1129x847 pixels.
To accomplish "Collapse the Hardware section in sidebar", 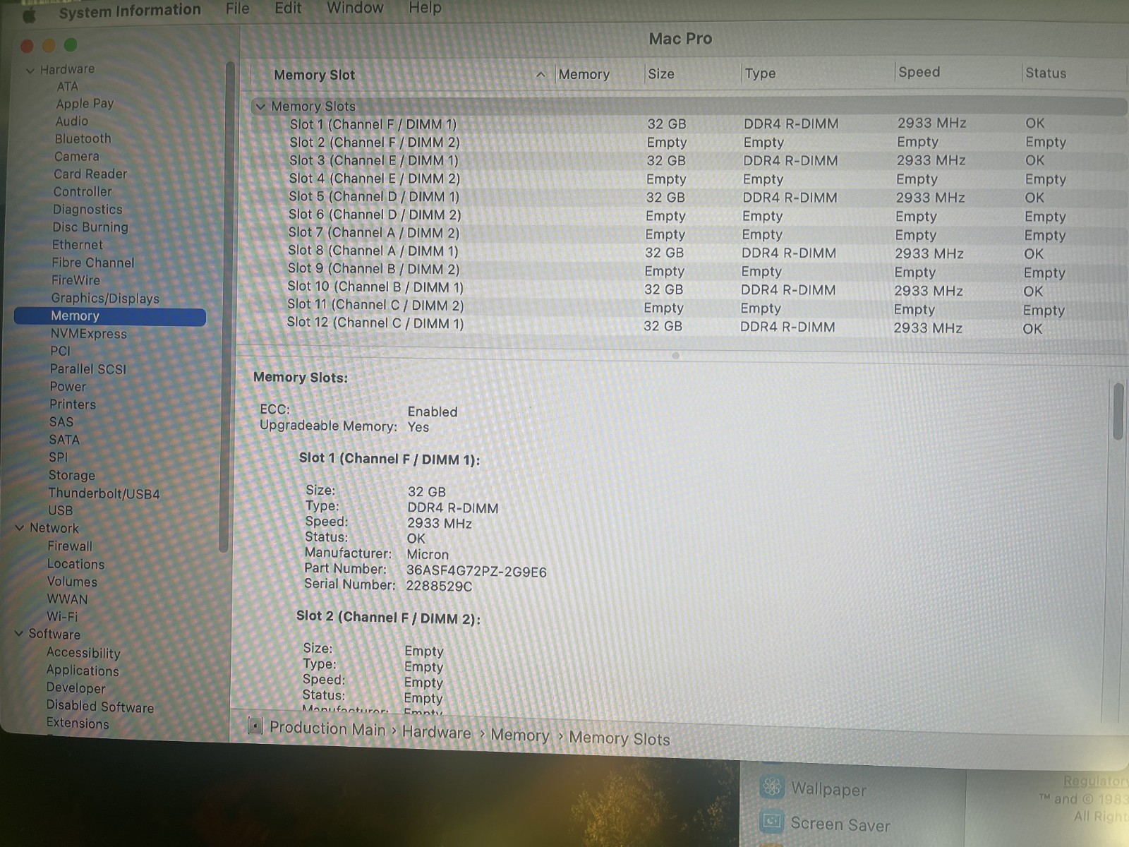I will point(30,70).
